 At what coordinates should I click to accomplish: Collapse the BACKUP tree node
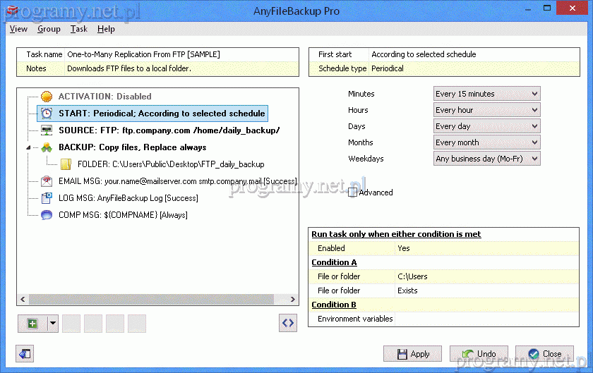click(28, 148)
